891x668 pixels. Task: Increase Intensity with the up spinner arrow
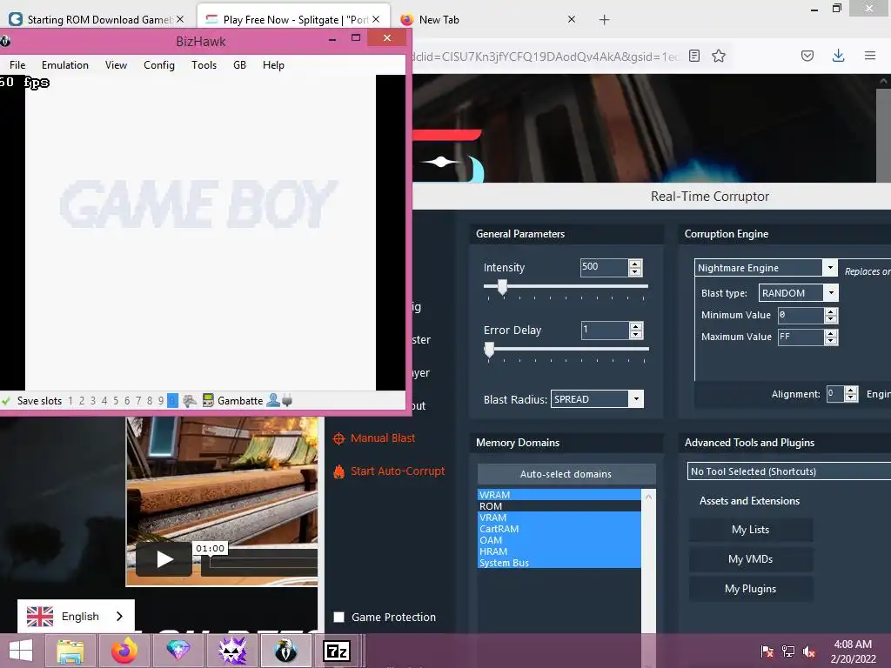635,264
